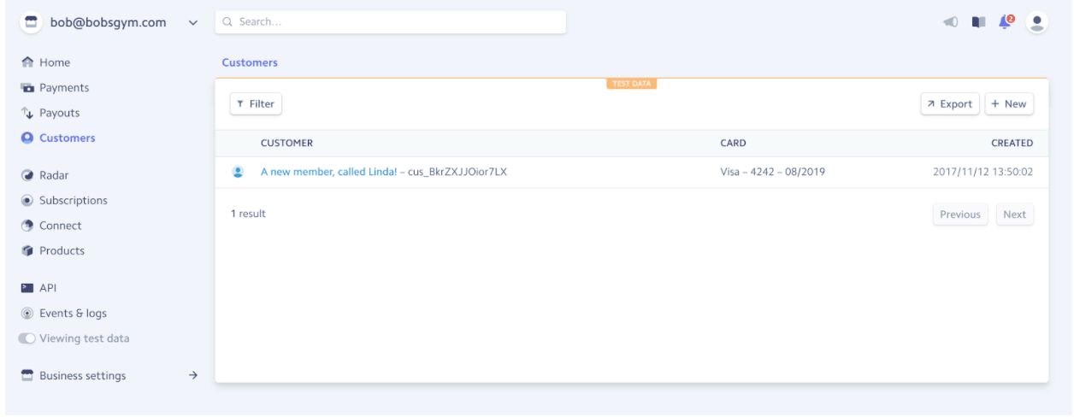Open the Filter button
The height and width of the screenshot is (417, 1074).
(x=256, y=104)
